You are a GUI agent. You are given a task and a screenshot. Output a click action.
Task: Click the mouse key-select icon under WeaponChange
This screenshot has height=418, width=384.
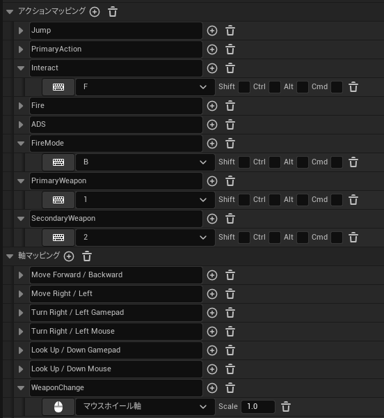pos(58,407)
